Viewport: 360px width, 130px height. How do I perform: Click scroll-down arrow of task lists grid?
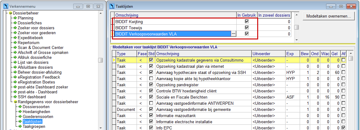click(x=296, y=40)
